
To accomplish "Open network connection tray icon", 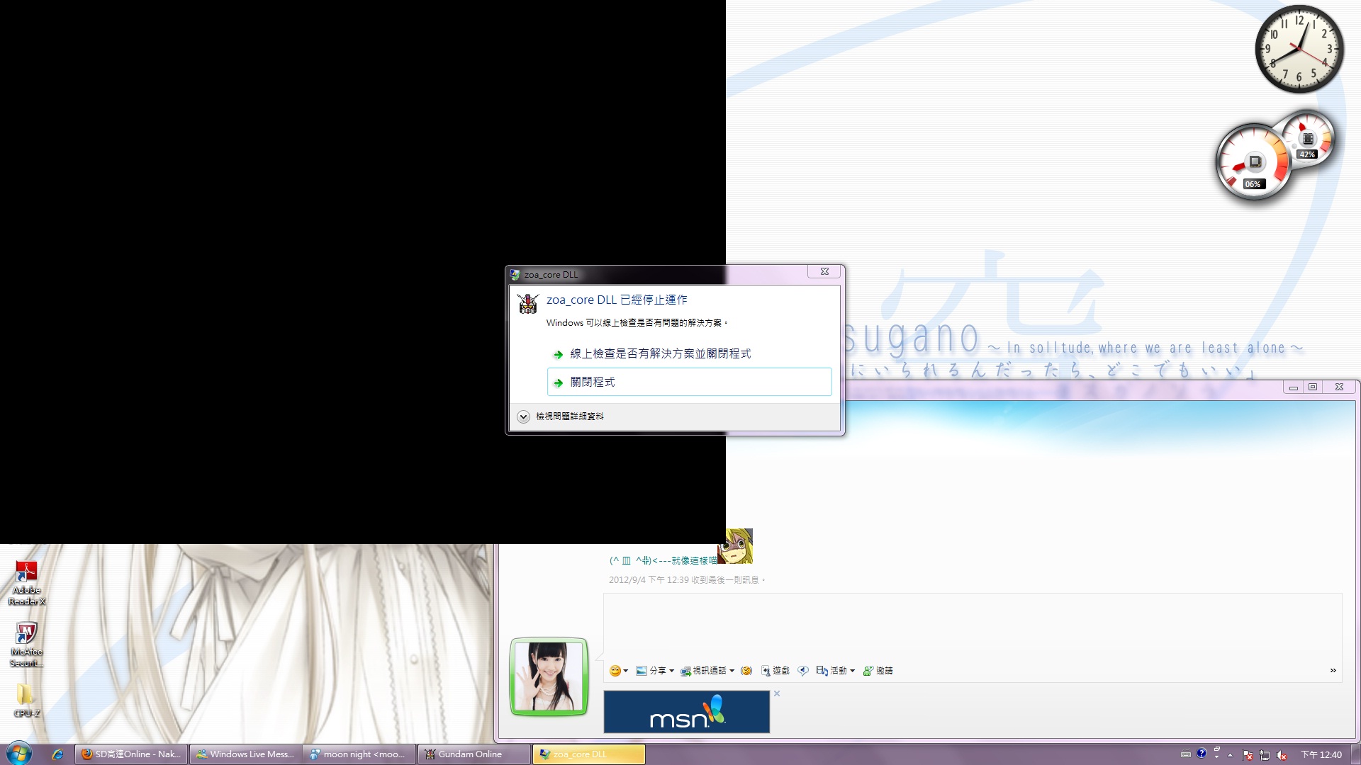I will [1265, 755].
